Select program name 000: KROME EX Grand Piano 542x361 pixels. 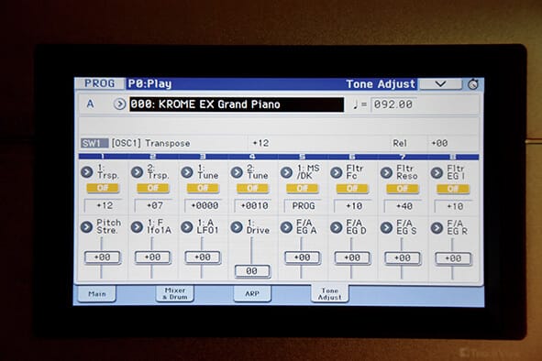click(x=237, y=104)
